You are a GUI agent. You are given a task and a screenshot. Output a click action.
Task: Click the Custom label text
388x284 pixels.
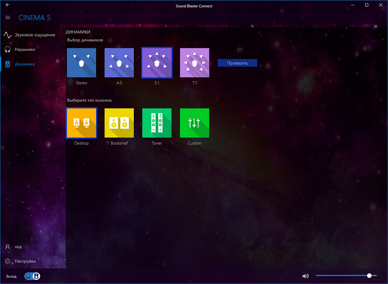(x=194, y=143)
